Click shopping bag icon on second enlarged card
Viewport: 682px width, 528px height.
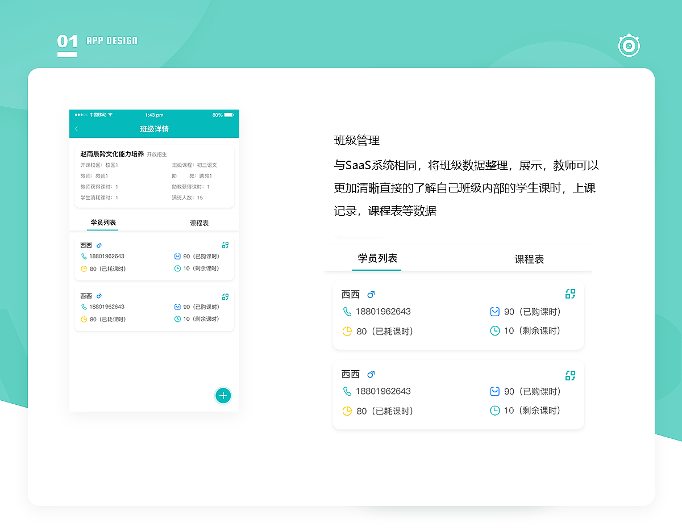click(x=495, y=391)
